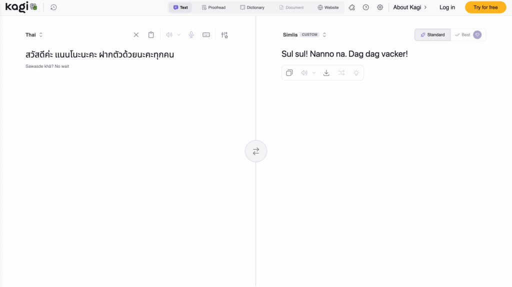
Task: Open the Document tab
Action: pos(291,7)
